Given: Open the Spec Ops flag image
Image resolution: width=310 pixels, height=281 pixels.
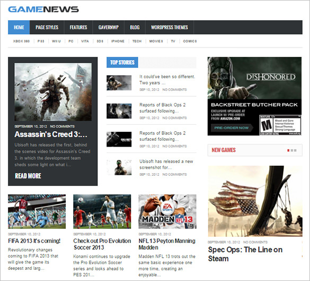Looking at the screenshot, I should (255, 201).
